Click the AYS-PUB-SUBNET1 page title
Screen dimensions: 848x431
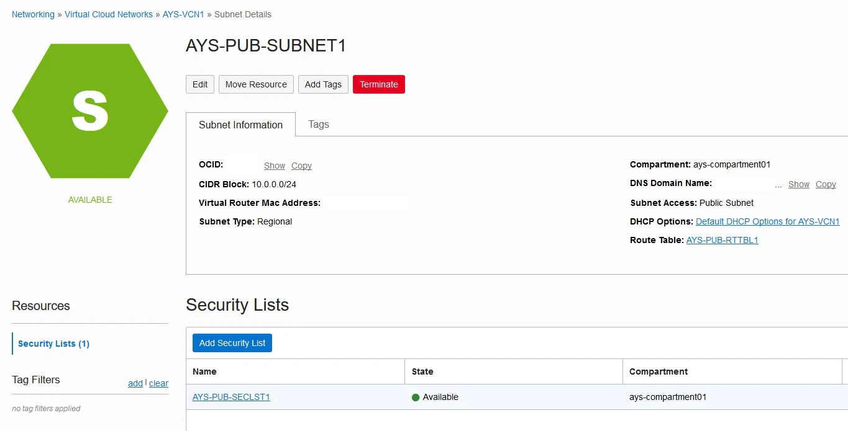point(266,45)
